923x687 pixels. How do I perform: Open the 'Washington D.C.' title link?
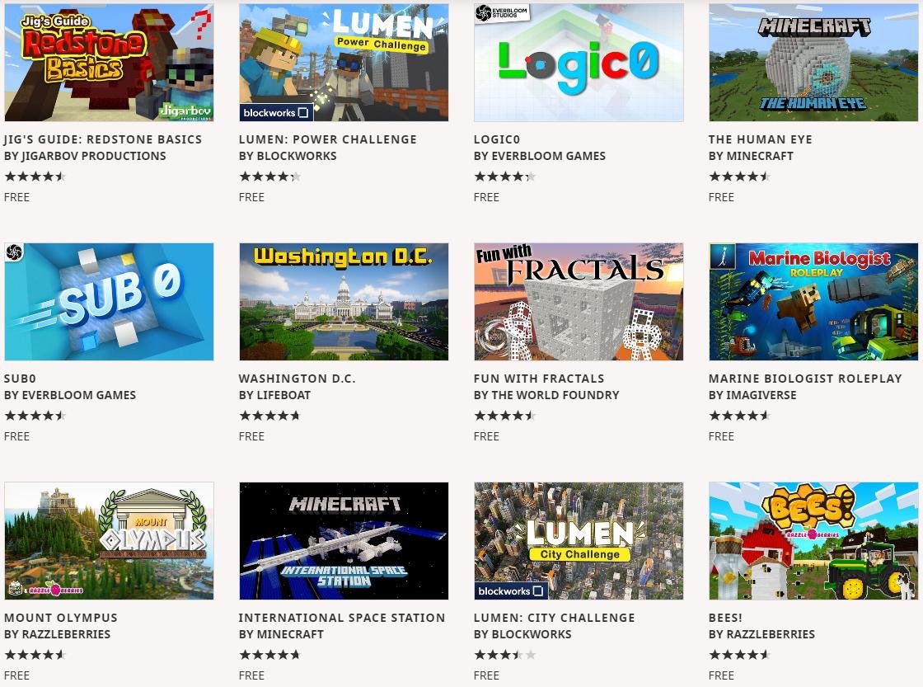pyautogui.click(x=298, y=379)
